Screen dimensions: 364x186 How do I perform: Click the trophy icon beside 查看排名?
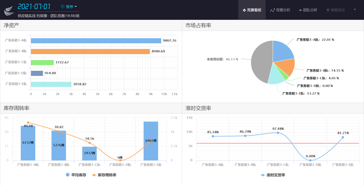coord(328,10)
